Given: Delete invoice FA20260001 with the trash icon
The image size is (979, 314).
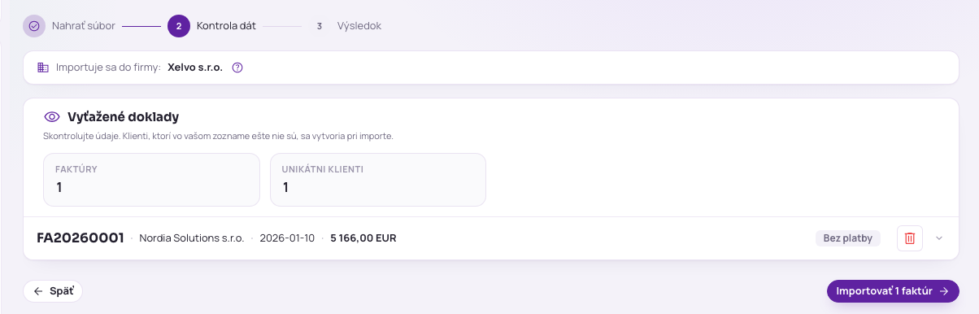Looking at the screenshot, I should pyautogui.click(x=910, y=238).
